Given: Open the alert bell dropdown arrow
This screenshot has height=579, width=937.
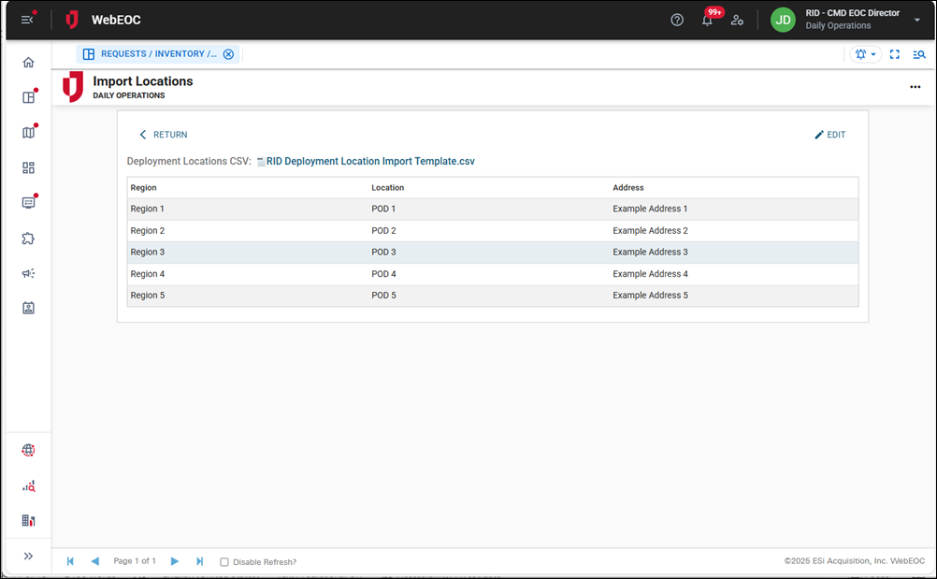Looking at the screenshot, I should (x=873, y=54).
